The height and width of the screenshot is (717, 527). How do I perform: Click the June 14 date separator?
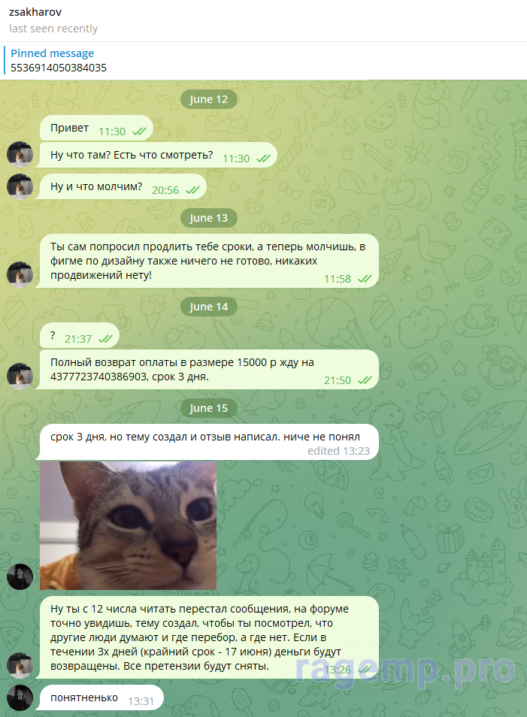tap(208, 307)
